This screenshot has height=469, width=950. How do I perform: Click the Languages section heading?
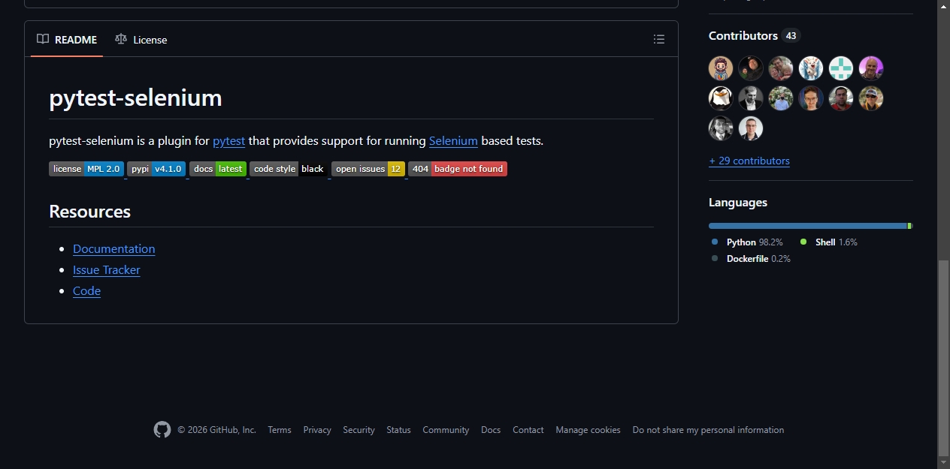click(738, 203)
